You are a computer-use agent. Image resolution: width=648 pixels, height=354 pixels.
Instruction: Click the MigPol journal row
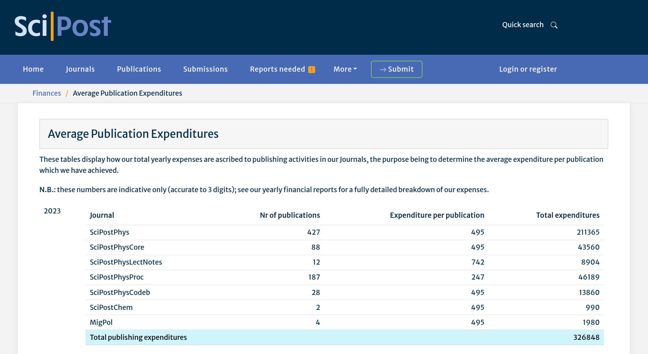click(101, 322)
